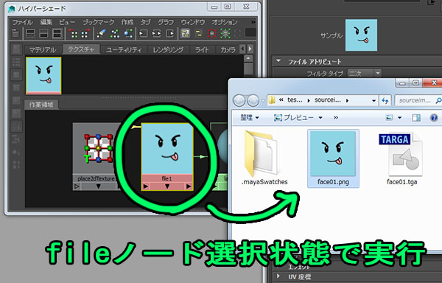The width and height of the screenshot is (442, 283).
Task: Select the file1 node in work area
Action: coord(167,156)
